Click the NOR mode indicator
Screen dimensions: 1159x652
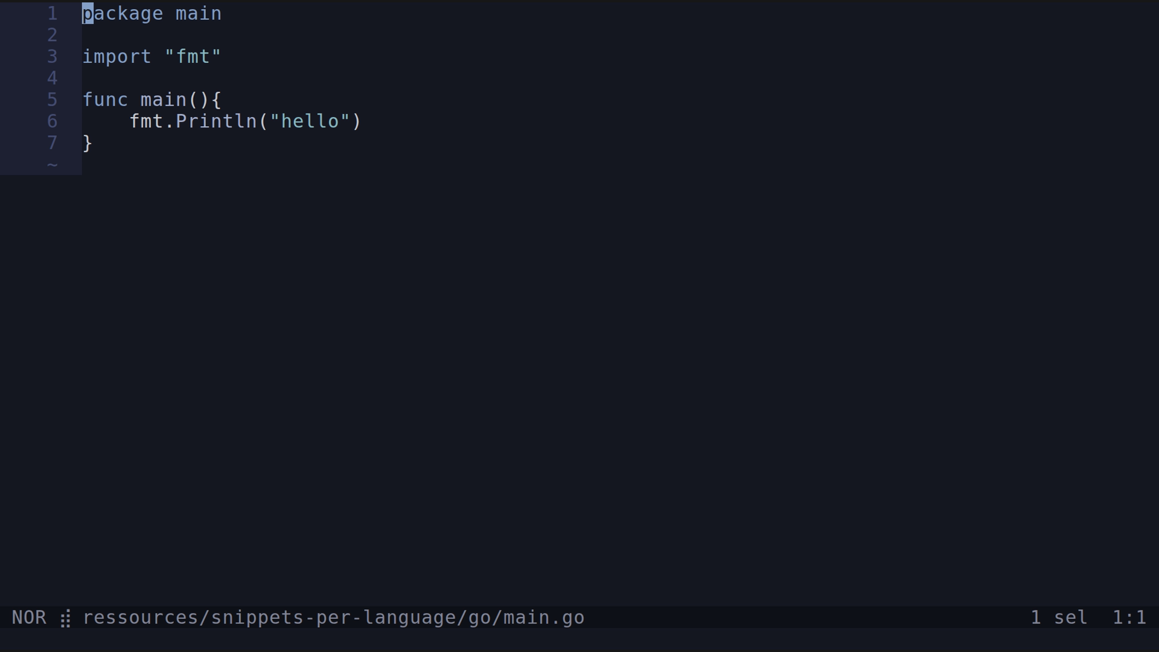tap(29, 618)
